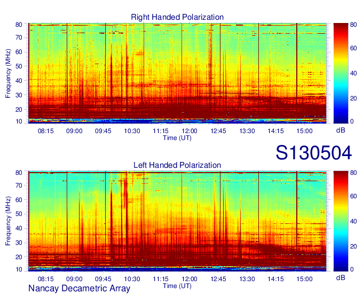
Task: Click the 13:30 time tick under Right Handed plot
Action: pos(247,131)
